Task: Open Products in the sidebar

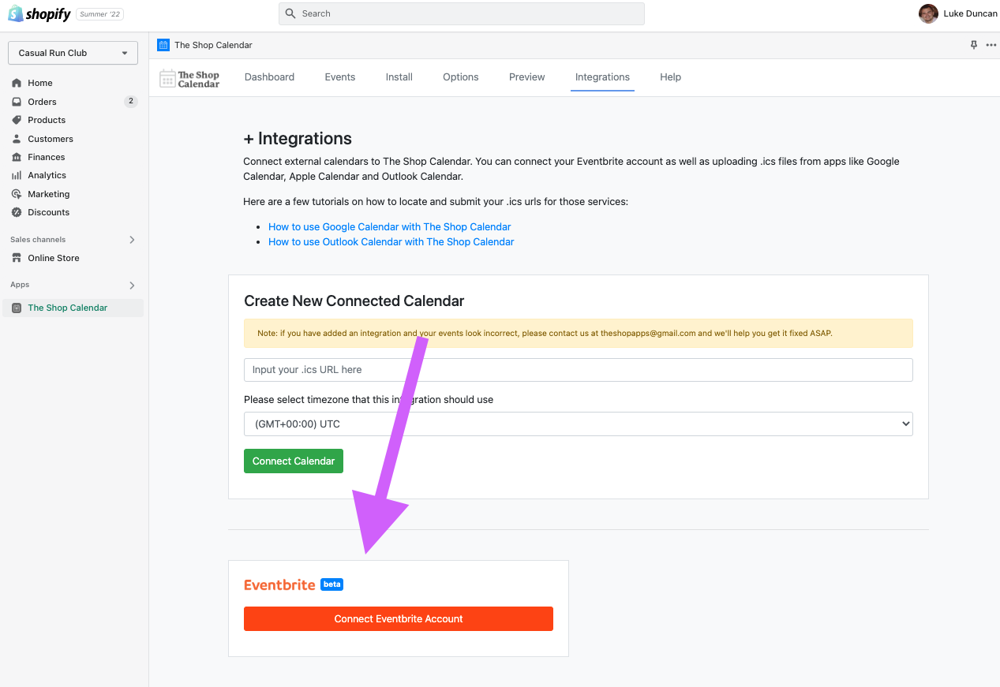Action: click(47, 120)
